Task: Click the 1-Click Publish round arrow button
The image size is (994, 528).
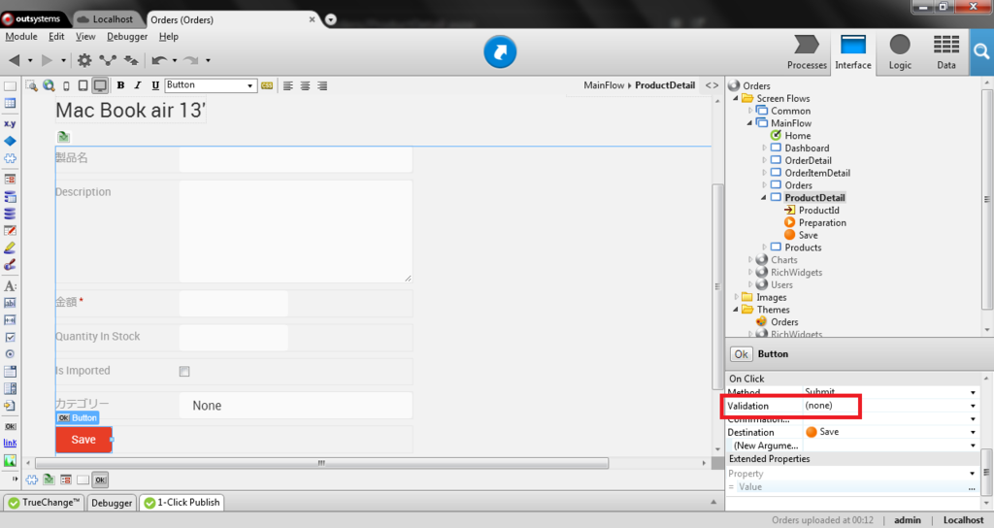Action: tap(500, 52)
